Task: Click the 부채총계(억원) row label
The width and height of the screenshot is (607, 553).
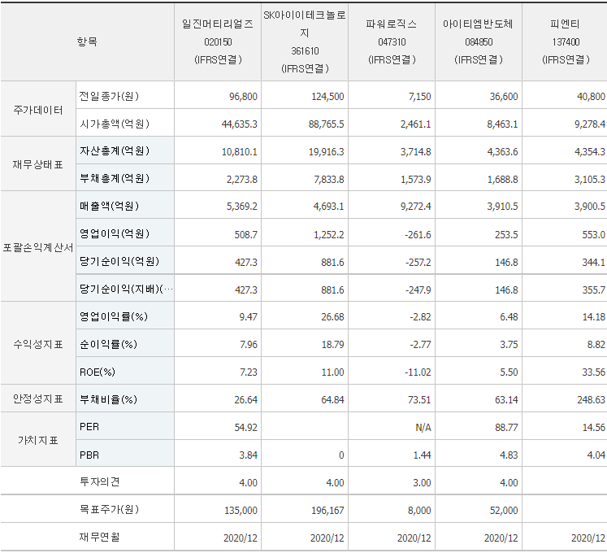Action: [115, 179]
